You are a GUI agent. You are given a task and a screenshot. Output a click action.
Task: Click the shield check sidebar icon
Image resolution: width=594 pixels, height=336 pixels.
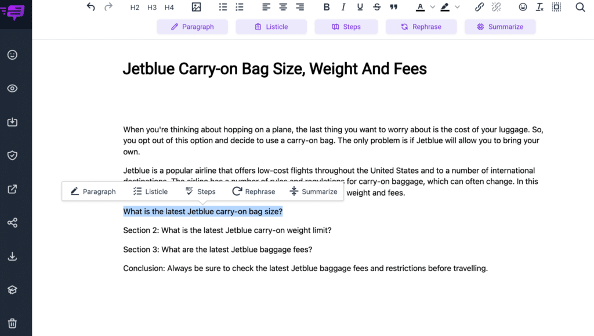pos(12,156)
